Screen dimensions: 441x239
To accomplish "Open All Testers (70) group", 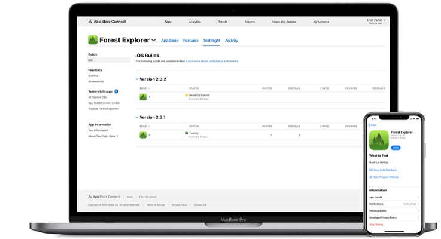I will [x=98, y=97].
